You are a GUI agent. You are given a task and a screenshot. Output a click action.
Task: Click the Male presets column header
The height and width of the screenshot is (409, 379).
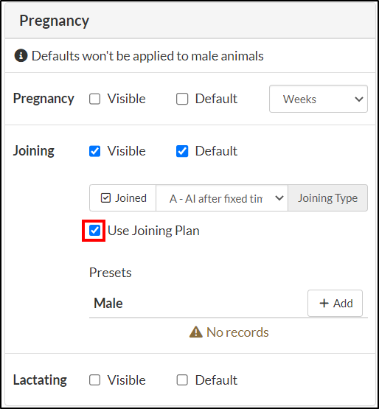(108, 303)
